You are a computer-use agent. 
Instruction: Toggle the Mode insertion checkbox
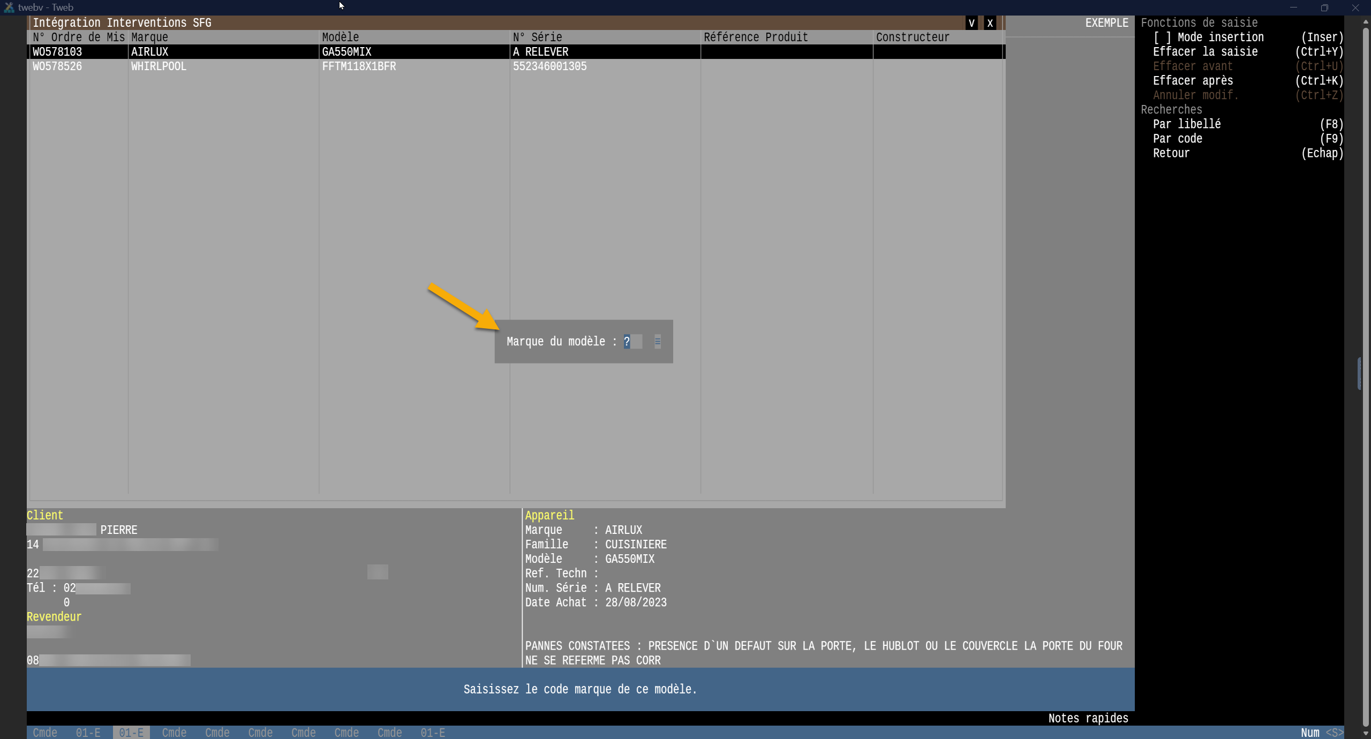[x=1162, y=37]
